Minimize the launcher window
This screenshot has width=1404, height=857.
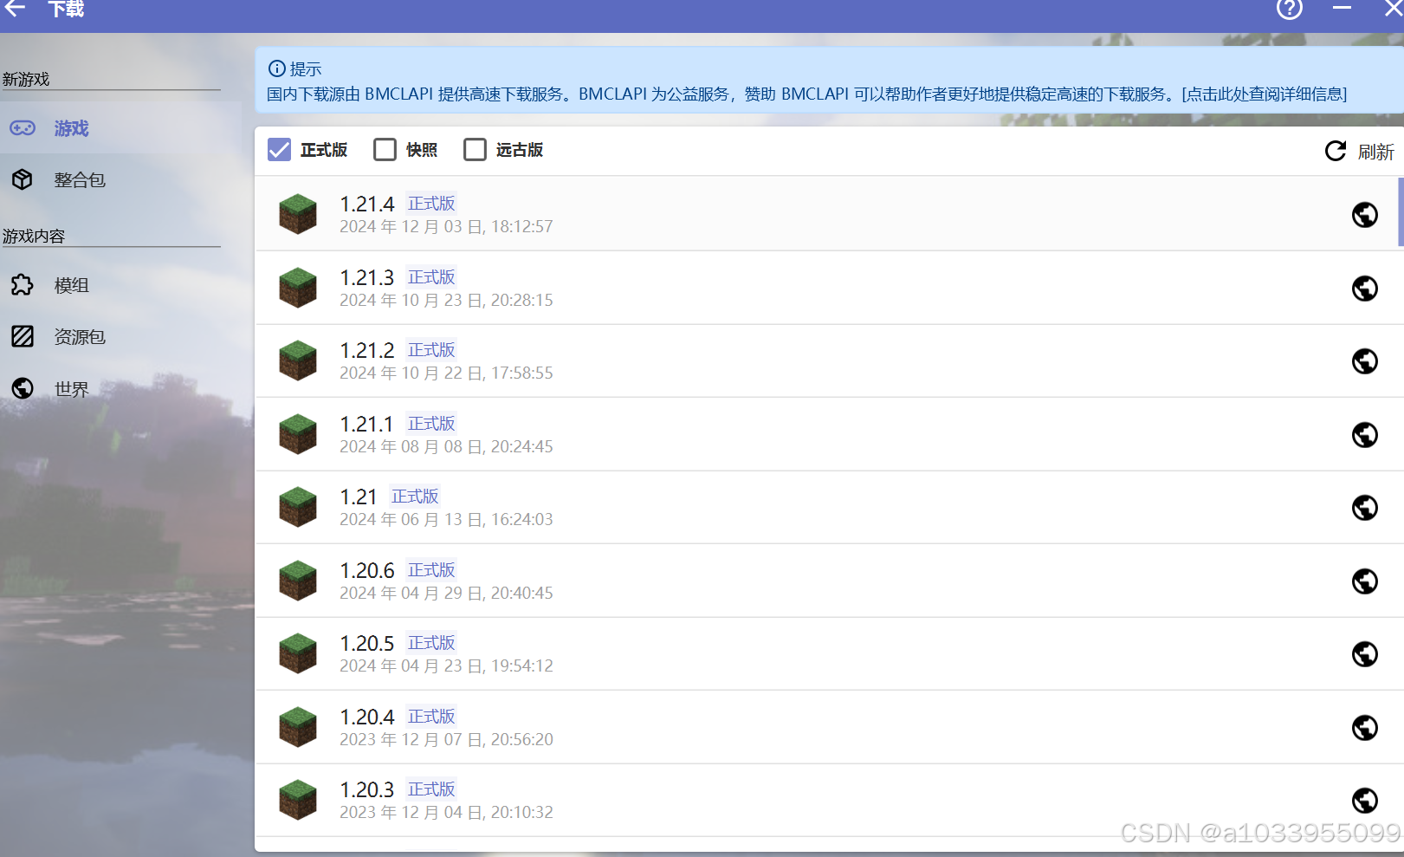point(1342,8)
